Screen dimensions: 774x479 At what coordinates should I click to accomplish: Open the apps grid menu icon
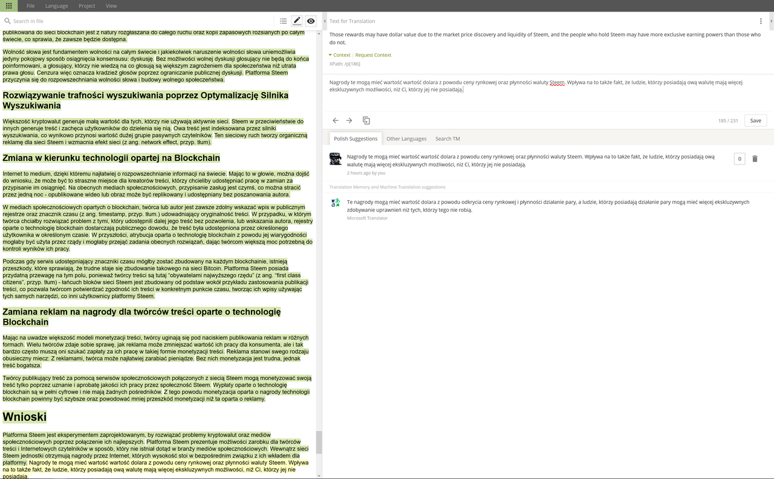click(8, 5)
